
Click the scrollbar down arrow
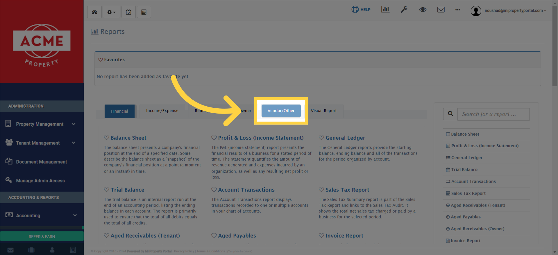555,252
